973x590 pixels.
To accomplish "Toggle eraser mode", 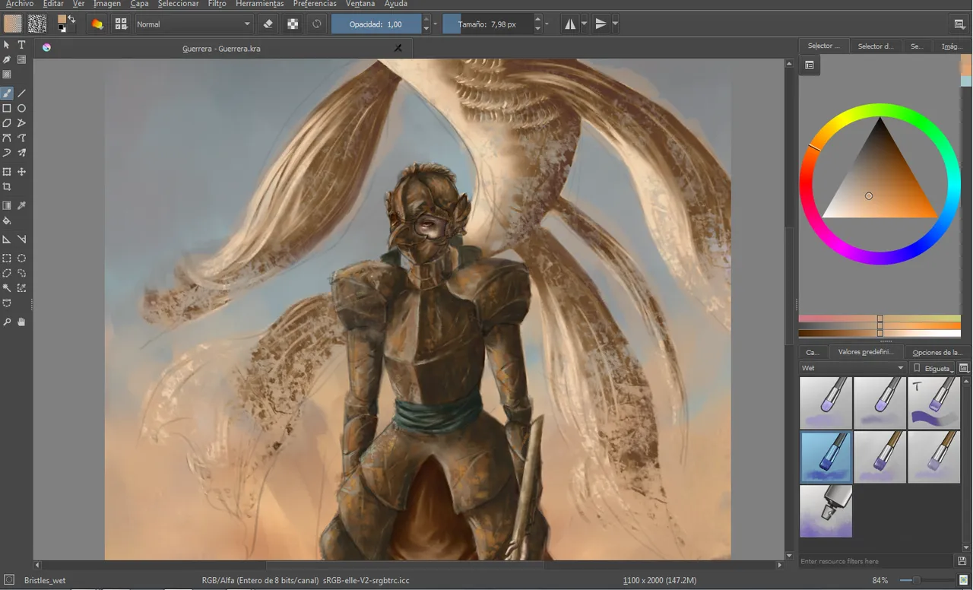I will [268, 24].
